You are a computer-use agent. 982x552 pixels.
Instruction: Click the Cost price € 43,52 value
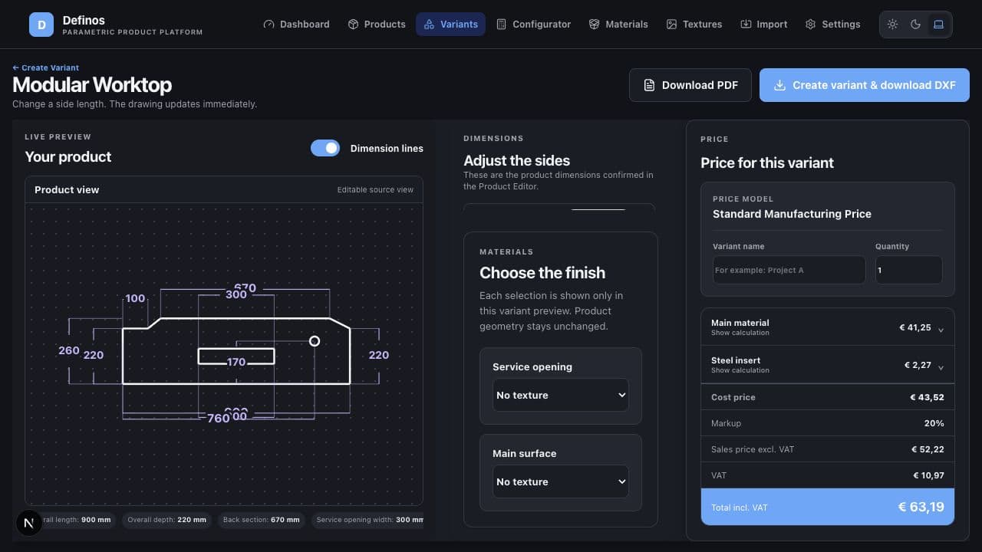pos(927,397)
